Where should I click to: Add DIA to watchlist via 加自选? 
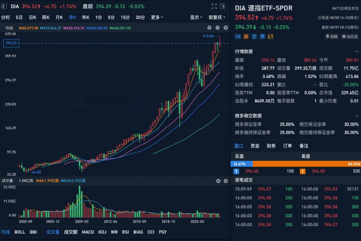pyautogui.click(x=350, y=37)
